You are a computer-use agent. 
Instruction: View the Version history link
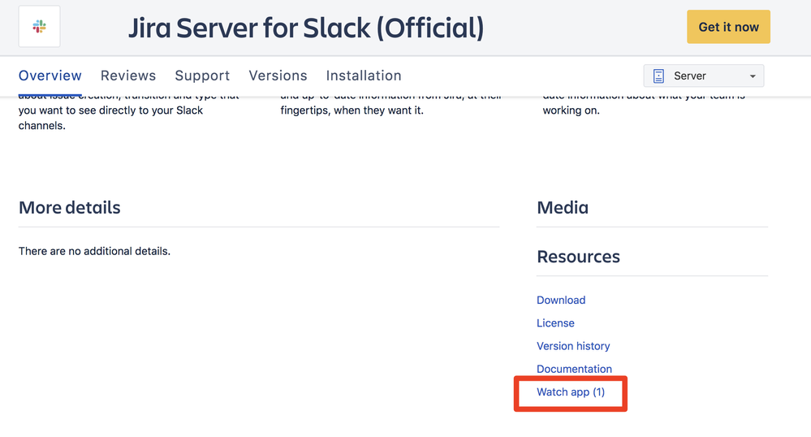(x=573, y=346)
